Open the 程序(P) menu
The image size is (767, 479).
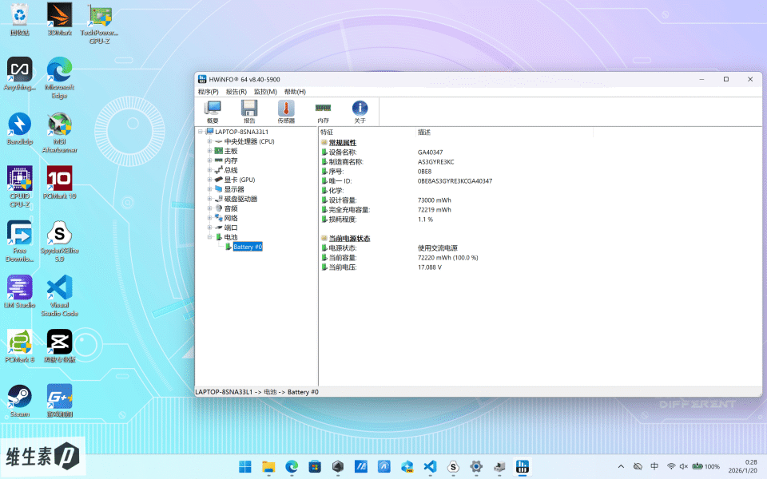pos(209,91)
